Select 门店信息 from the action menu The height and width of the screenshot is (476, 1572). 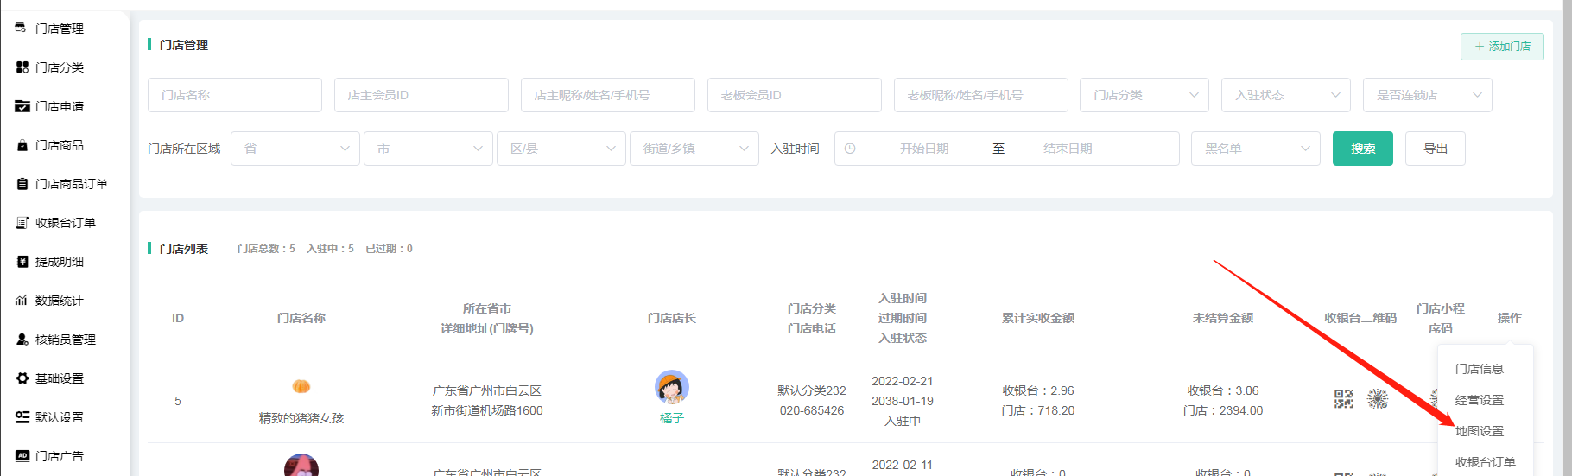(x=1479, y=369)
